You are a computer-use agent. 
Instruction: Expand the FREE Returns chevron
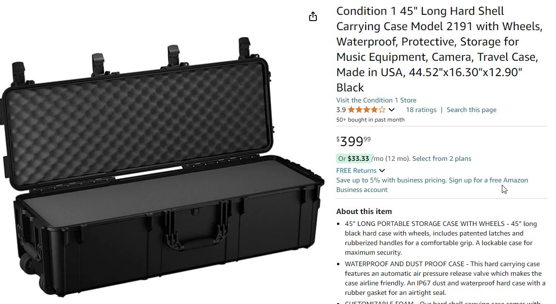tap(382, 170)
